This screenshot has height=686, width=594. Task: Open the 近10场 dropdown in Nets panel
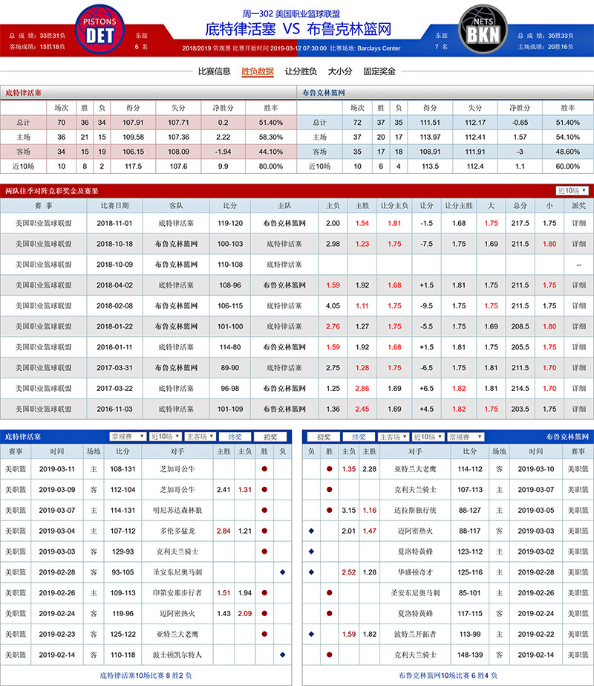click(x=428, y=436)
